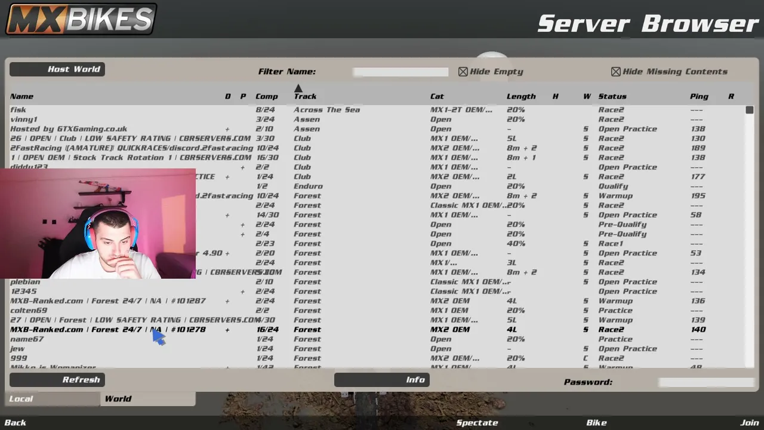Viewport: 764px width, 430px height.
Task: Go Back from the Server Browser
Action: click(x=16, y=423)
